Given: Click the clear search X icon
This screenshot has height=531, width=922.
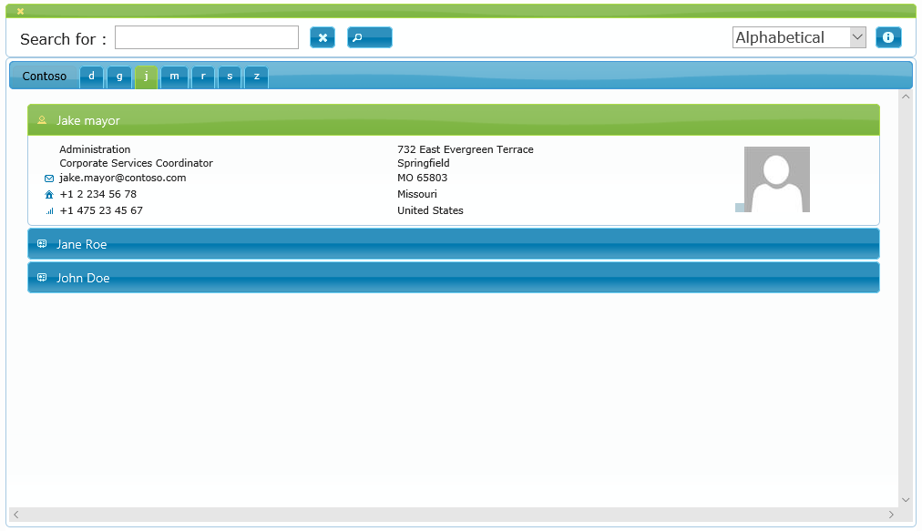Looking at the screenshot, I should pyautogui.click(x=323, y=37).
